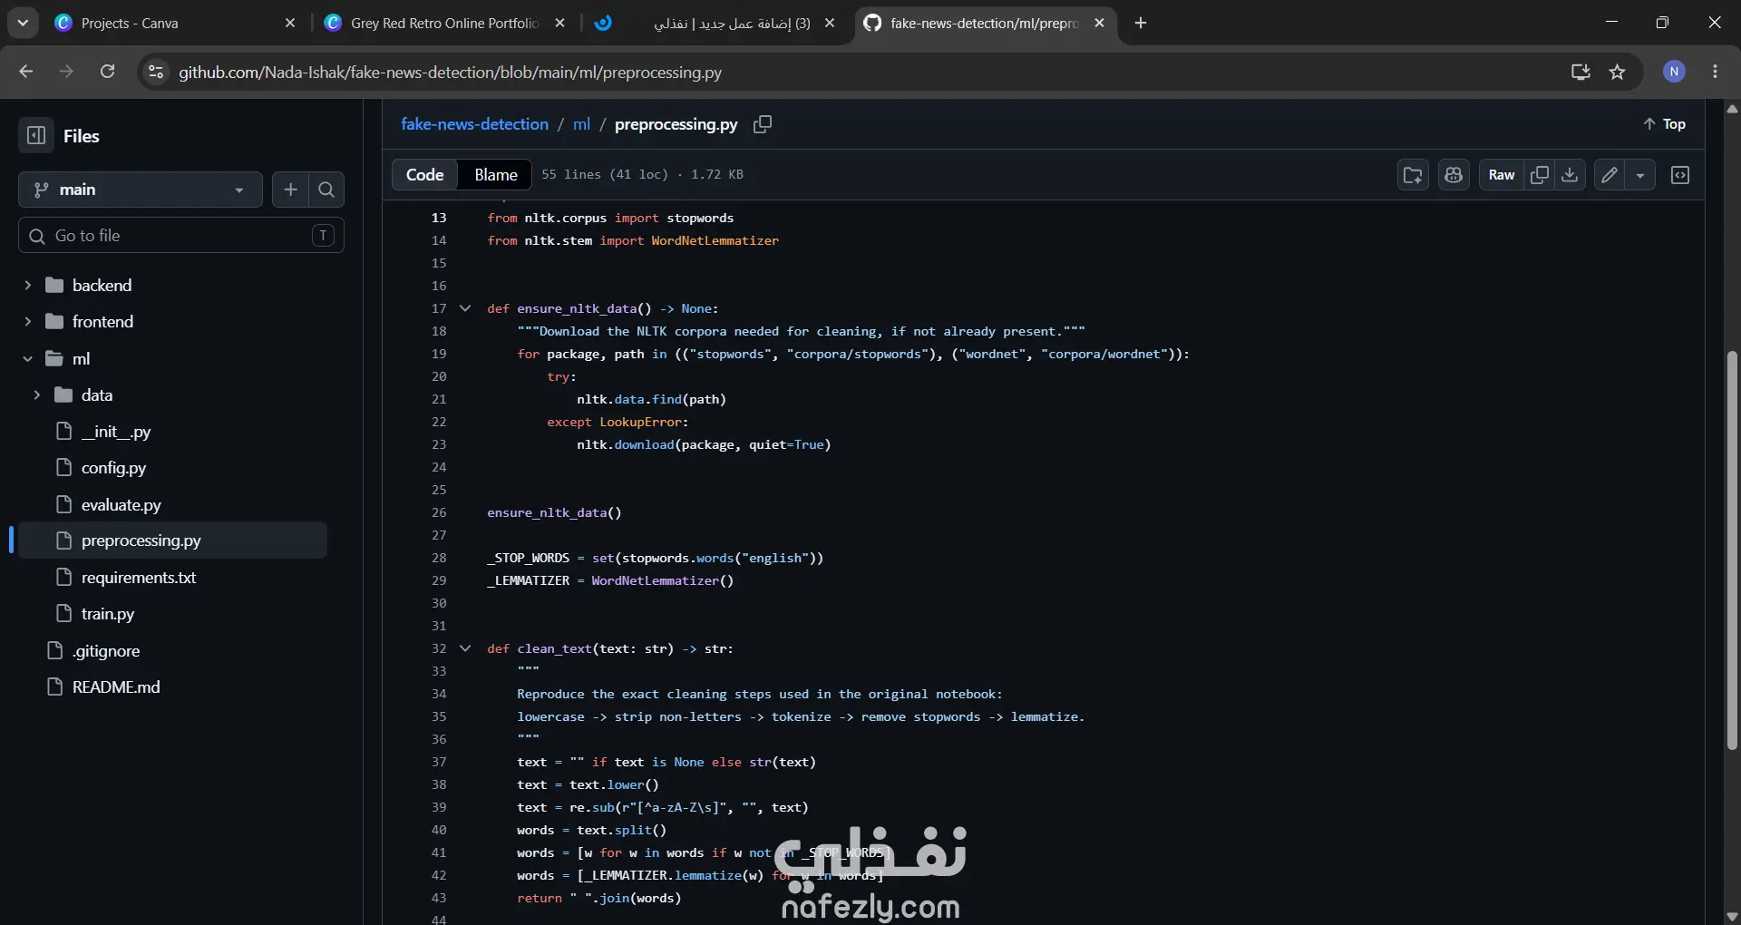
Task: Expand the frontend folder
Action: pos(27,321)
